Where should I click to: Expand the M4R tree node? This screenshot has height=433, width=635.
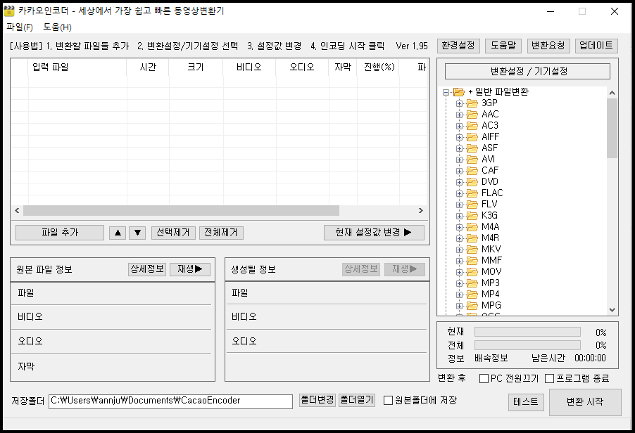(459, 238)
